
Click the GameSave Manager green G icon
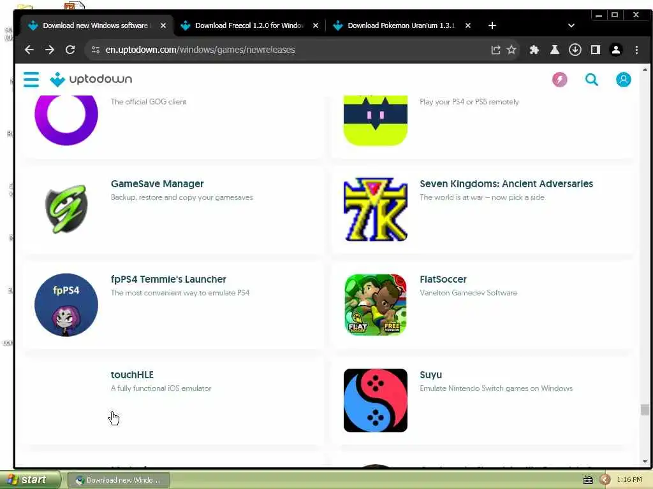[x=66, y=209]
